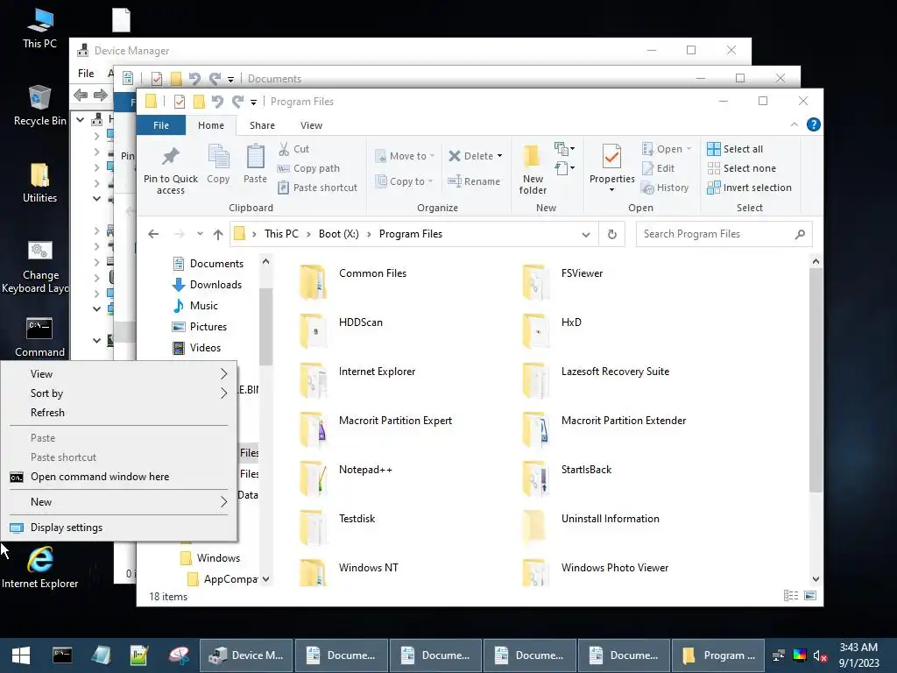Switch to the Share tab
Screen dimensions: 897x673
click(262, 125)
